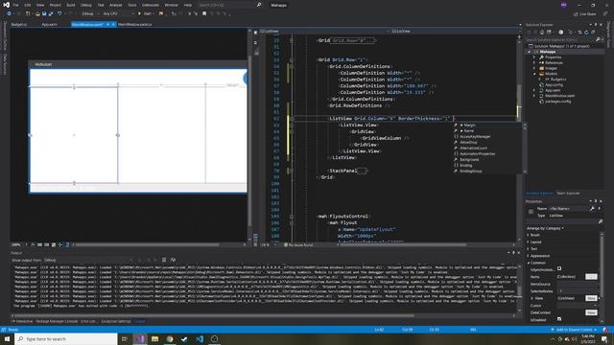
Task: Click the Save file toolbar icon
Action: point(44,13)
